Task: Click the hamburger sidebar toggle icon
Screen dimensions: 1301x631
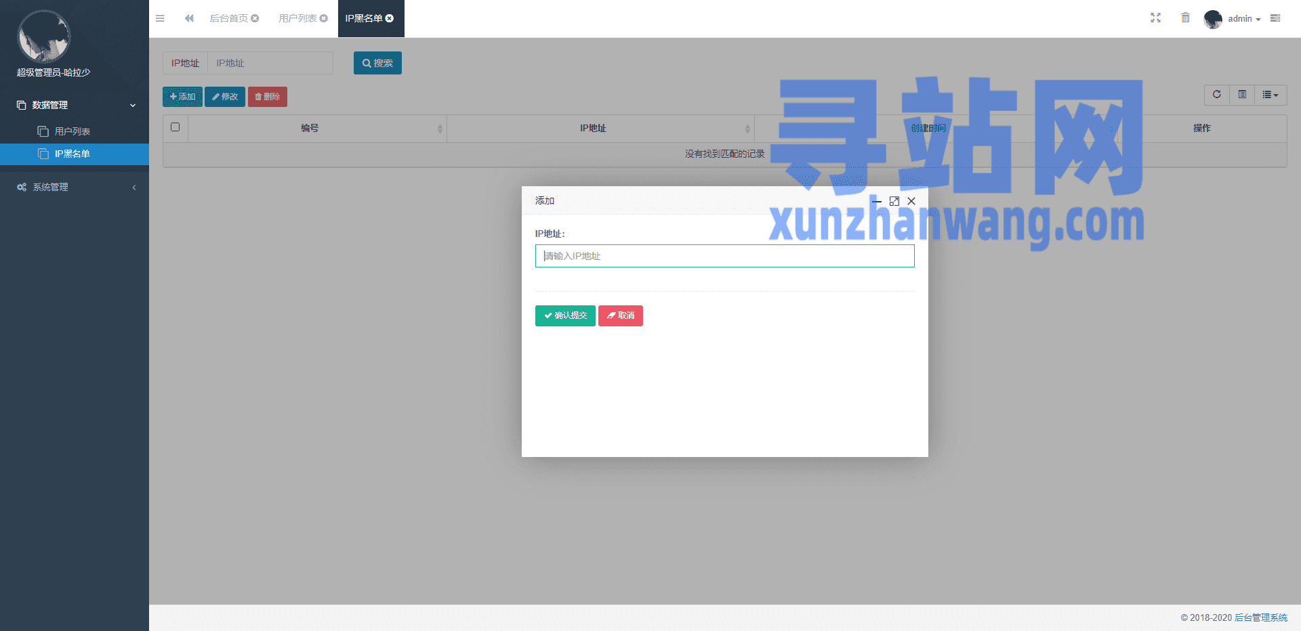Action: (160, 18)
